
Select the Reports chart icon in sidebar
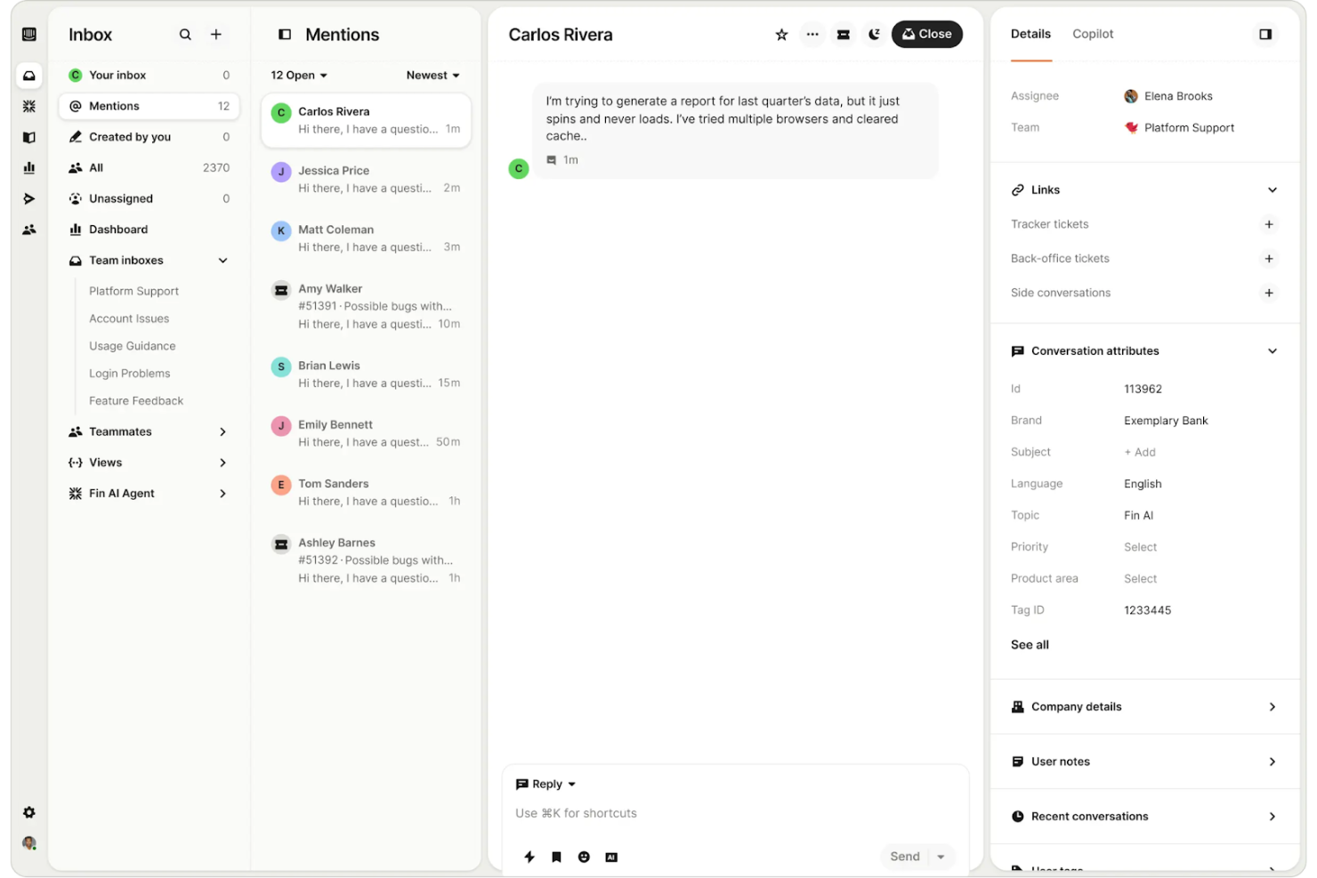point(28,167)
